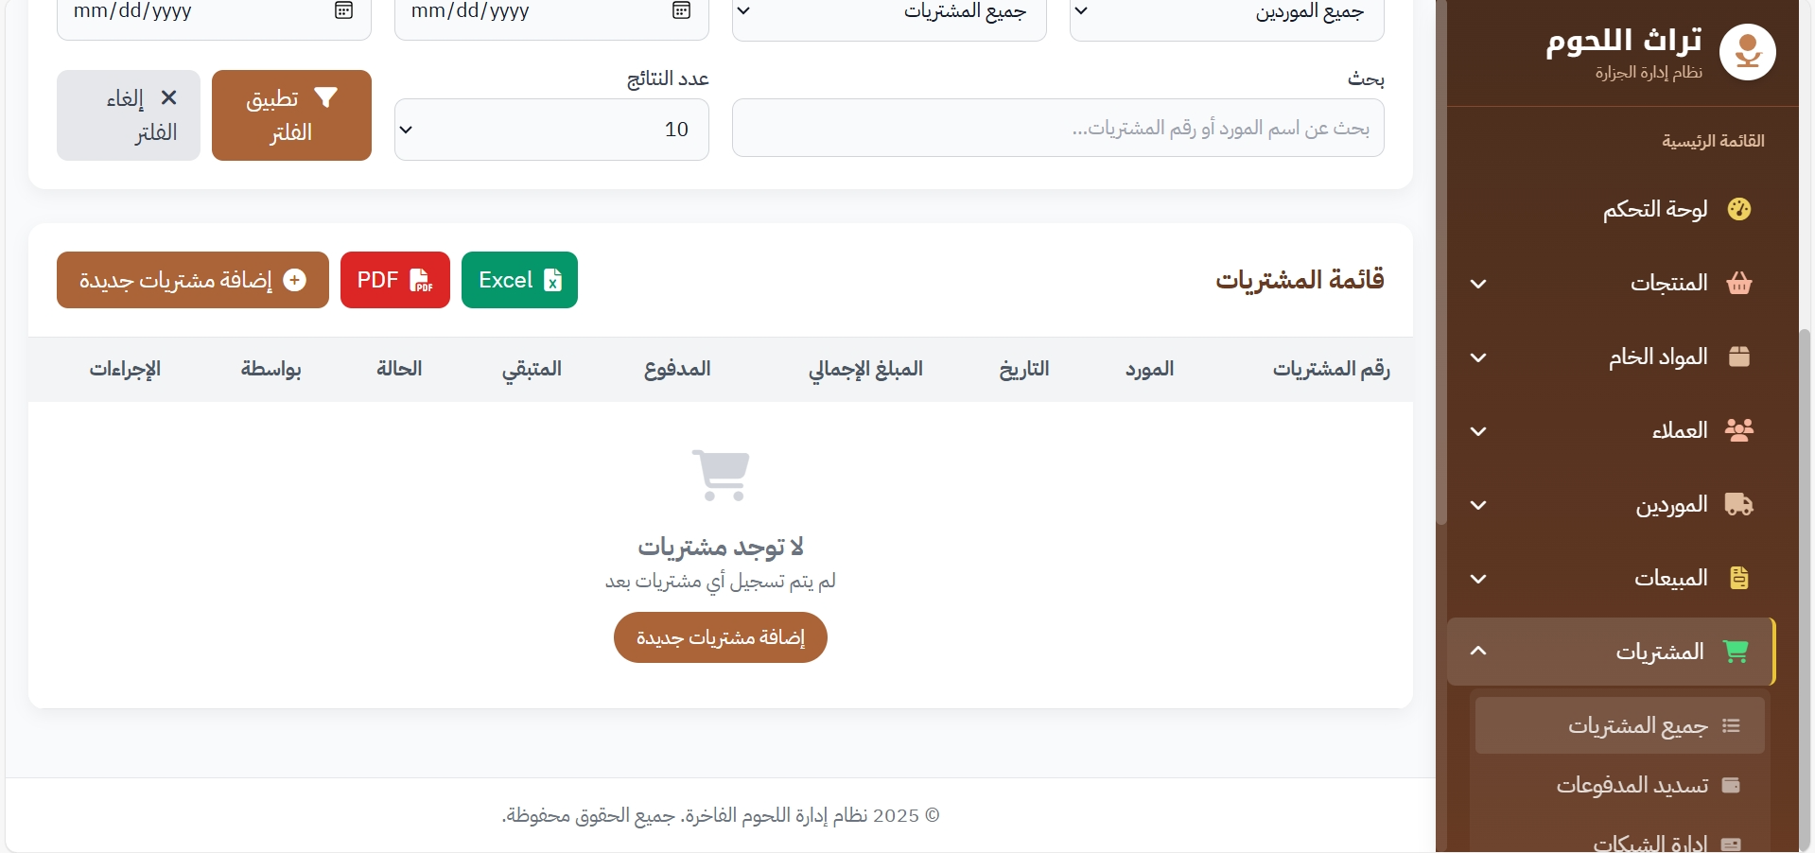Open the جميع المشتريات filter dropdown
This screenshot has width=1815, height=853.
(x=889, y=13)
